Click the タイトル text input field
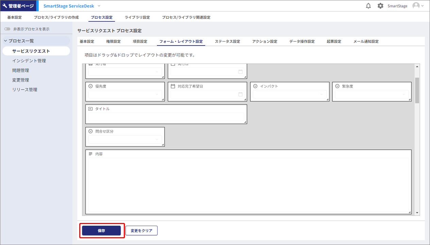This screenshot has width=430, height=245. (166, 117)
